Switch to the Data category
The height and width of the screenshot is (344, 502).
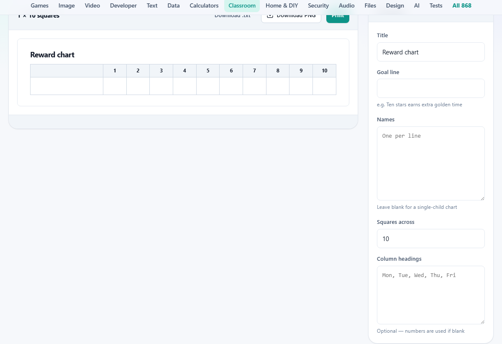pos(174,6)
